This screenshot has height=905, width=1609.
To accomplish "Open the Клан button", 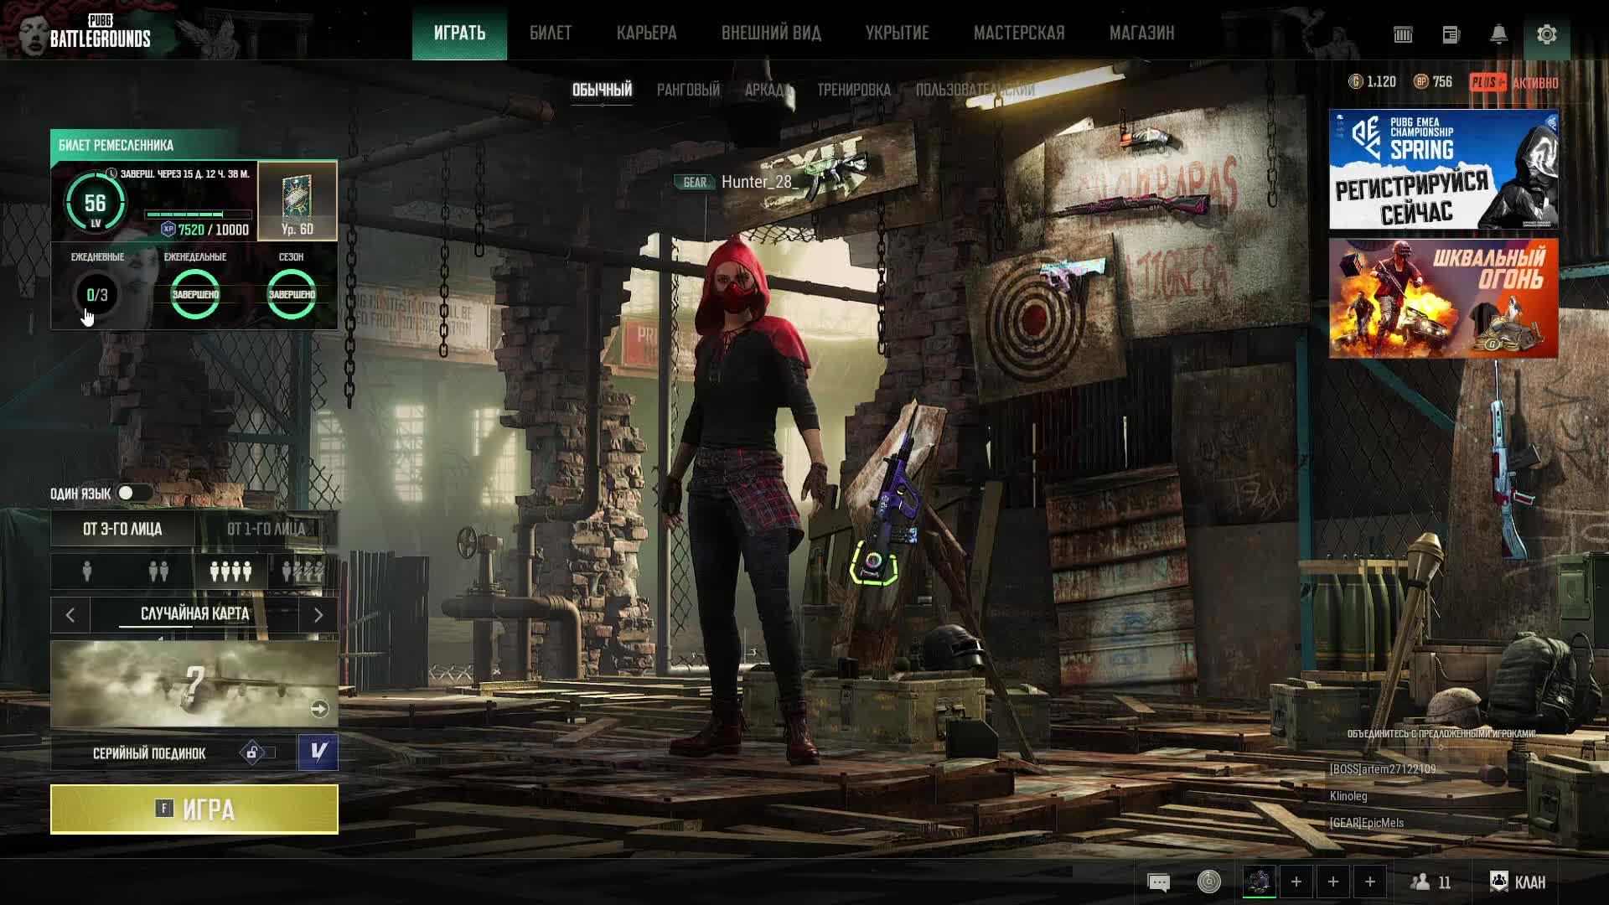I will (1518, 882).
